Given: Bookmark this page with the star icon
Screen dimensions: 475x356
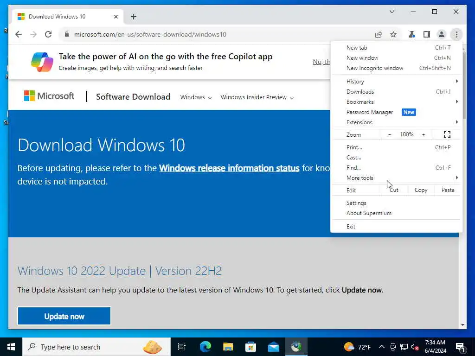Looking at the screenshot, I should click(393, 34).
